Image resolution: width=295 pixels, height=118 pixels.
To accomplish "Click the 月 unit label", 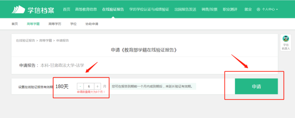I will tap(105, 86).
